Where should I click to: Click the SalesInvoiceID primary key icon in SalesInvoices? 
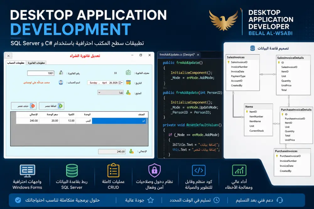tap(229, 62)
